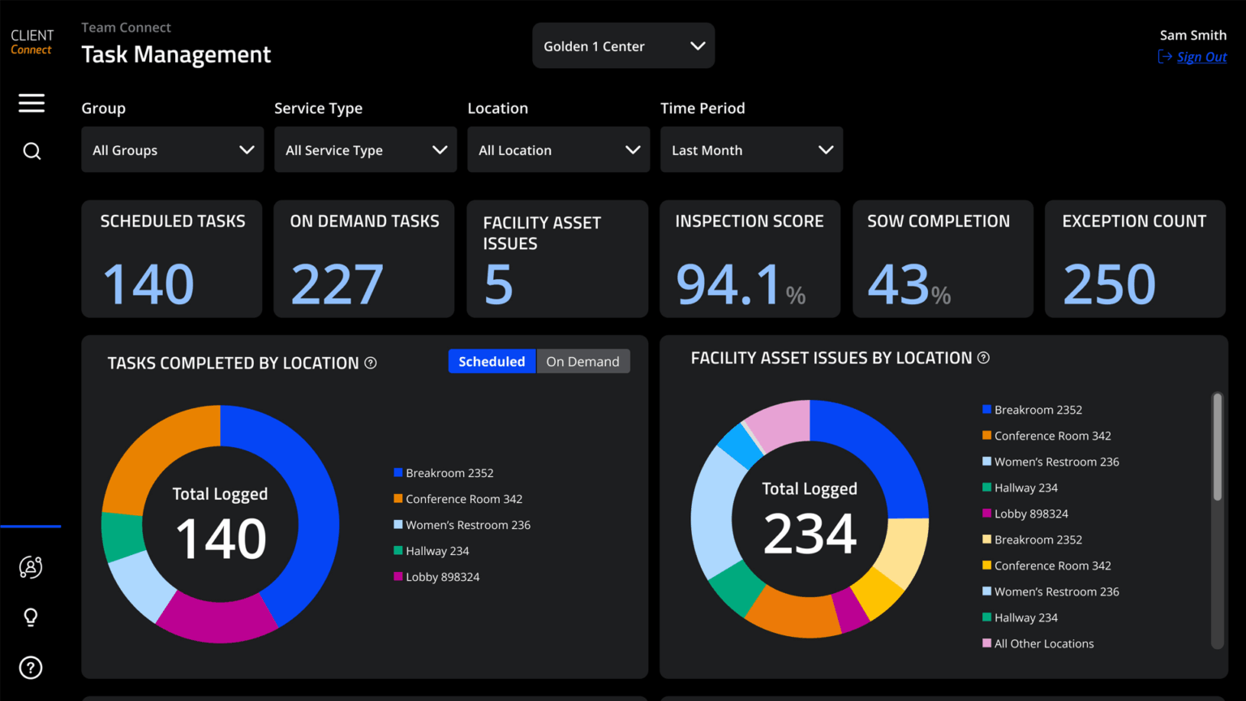Open the Exception Count 250 card

(1134, 259)
